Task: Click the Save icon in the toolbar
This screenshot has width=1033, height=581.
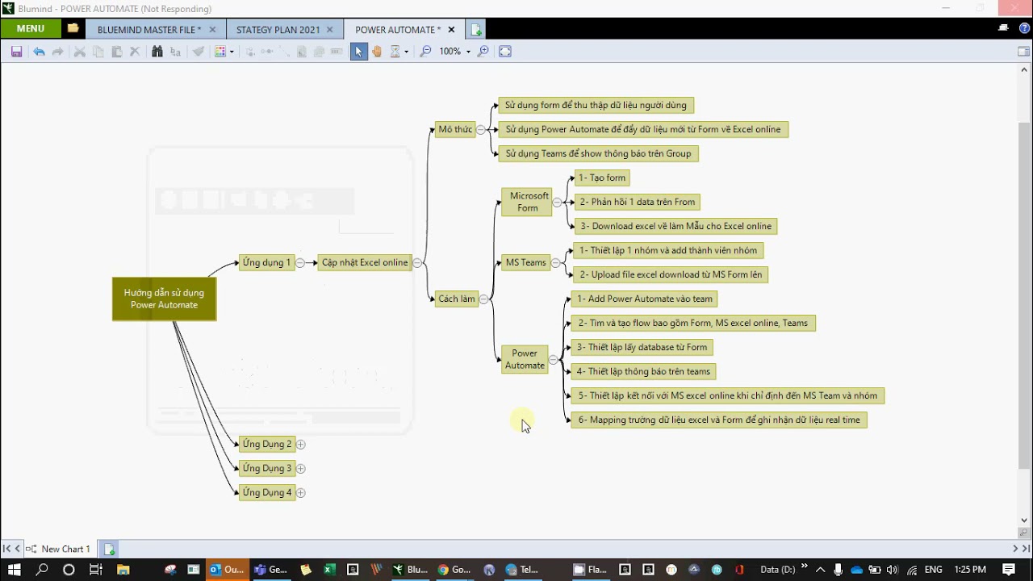Action: coord(16,52)
